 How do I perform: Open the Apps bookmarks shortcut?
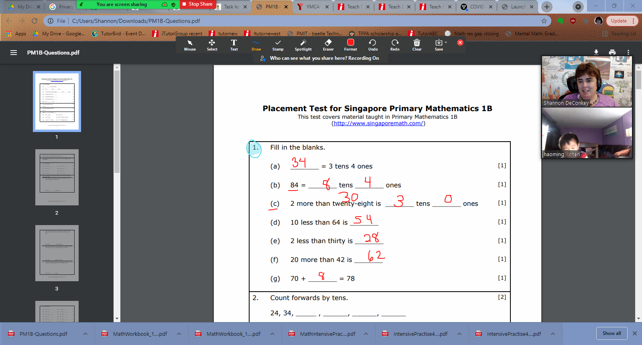[17, 34]
